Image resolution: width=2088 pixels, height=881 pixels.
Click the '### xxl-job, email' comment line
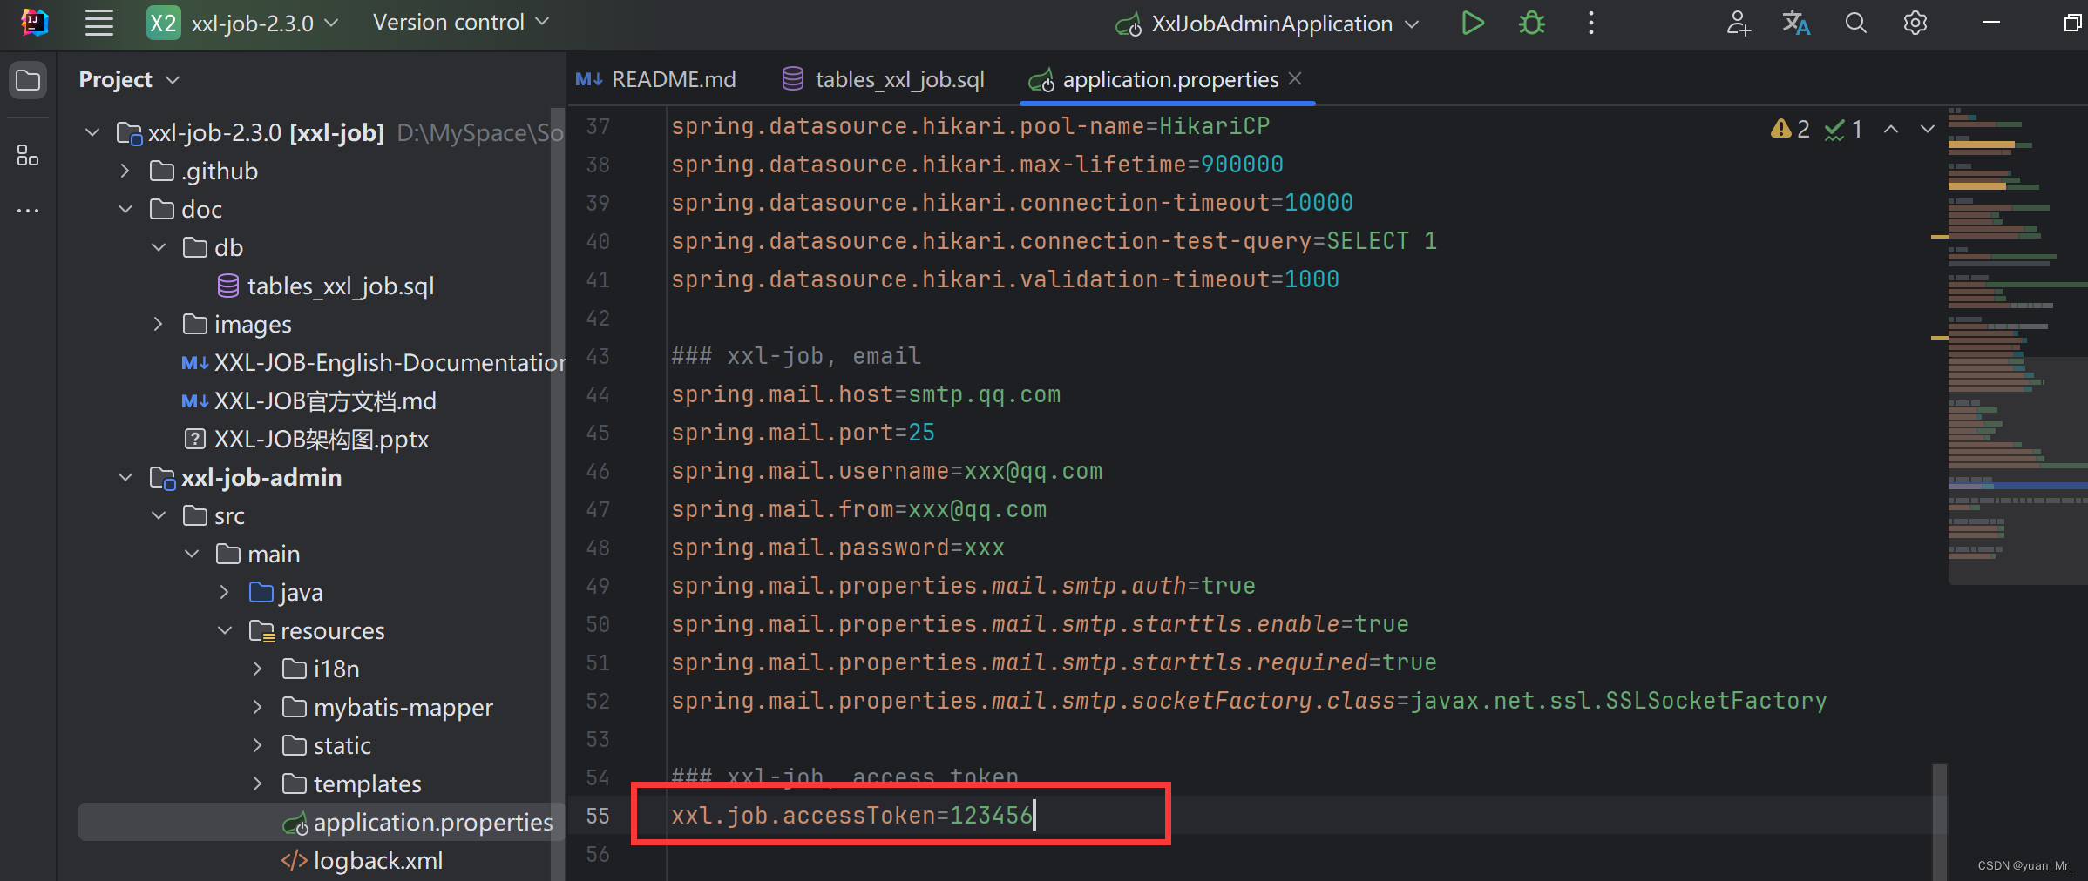[x=796, y=356]
